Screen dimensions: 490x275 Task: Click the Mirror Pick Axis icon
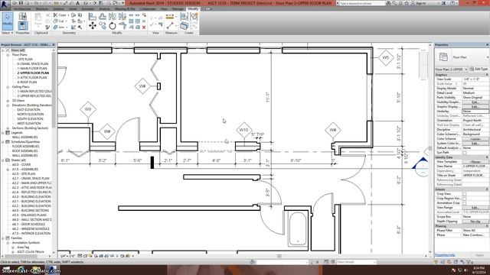(x=113, y=16)
